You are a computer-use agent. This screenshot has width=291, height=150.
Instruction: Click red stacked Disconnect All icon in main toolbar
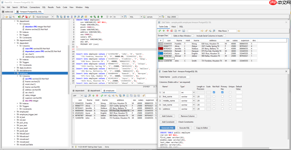coord(26,17)
